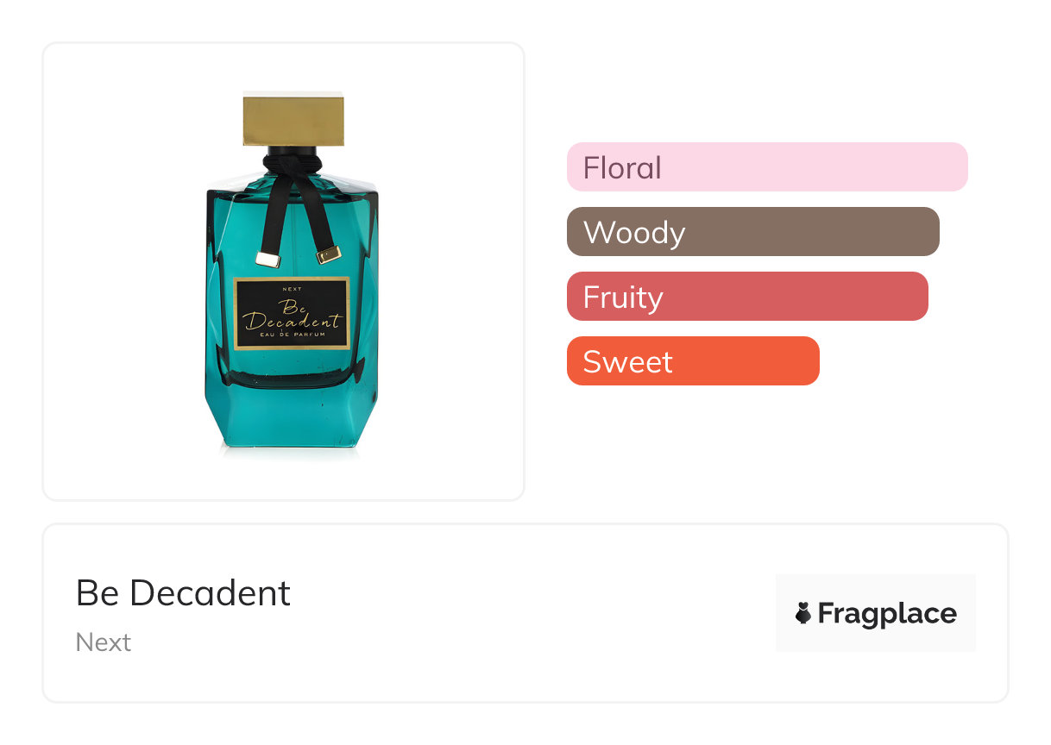Click the small NEXT text on the bottle label
Image resolution: width=1051 pixels, height=745 pixels.
(x=293, y=289)
